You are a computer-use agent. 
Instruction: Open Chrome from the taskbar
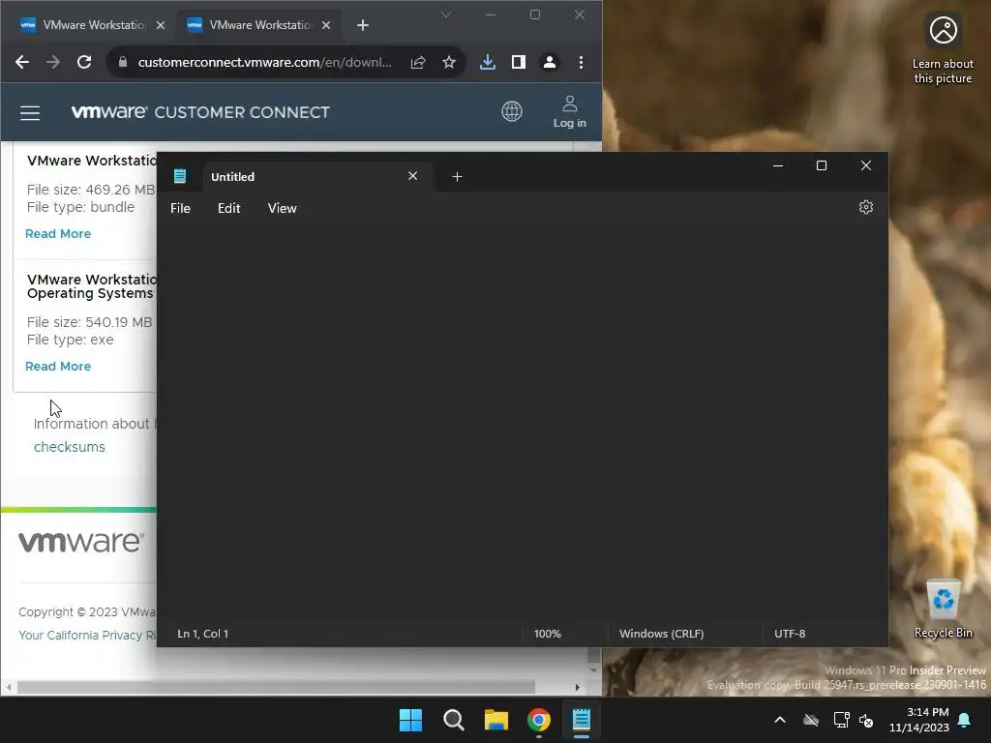click(x=538, y=720)
